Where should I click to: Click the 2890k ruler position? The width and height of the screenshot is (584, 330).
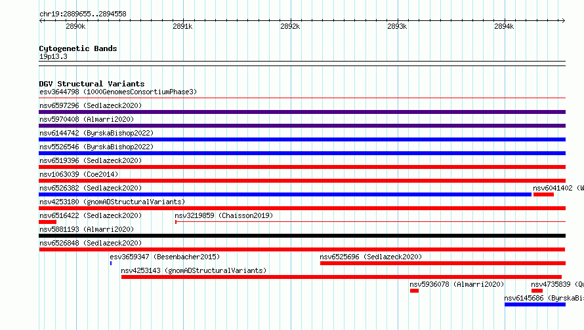pyautogui.click(x=75, y=26)
